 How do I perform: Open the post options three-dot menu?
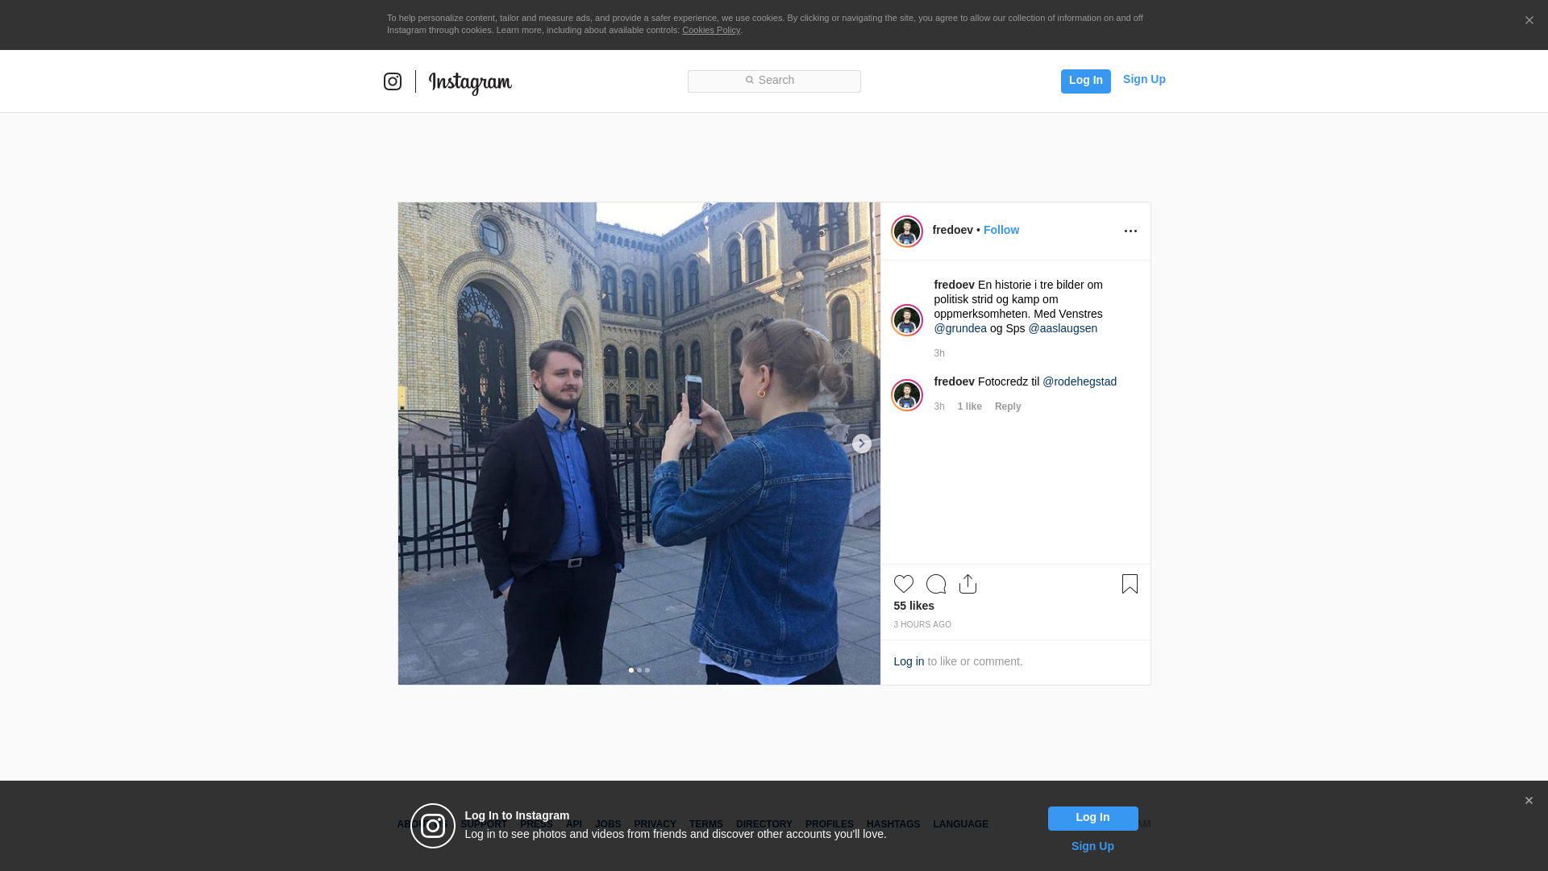(x=1130, y=231)
